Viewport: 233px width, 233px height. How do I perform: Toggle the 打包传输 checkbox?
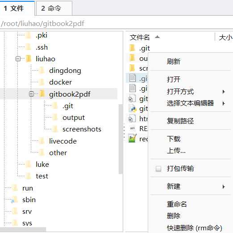point(158,169)
